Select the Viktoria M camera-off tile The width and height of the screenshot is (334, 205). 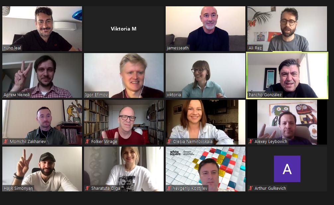pos(124,29)
